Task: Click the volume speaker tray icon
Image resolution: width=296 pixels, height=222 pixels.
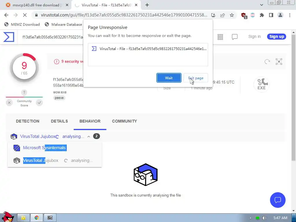Action: coord(264,218)
